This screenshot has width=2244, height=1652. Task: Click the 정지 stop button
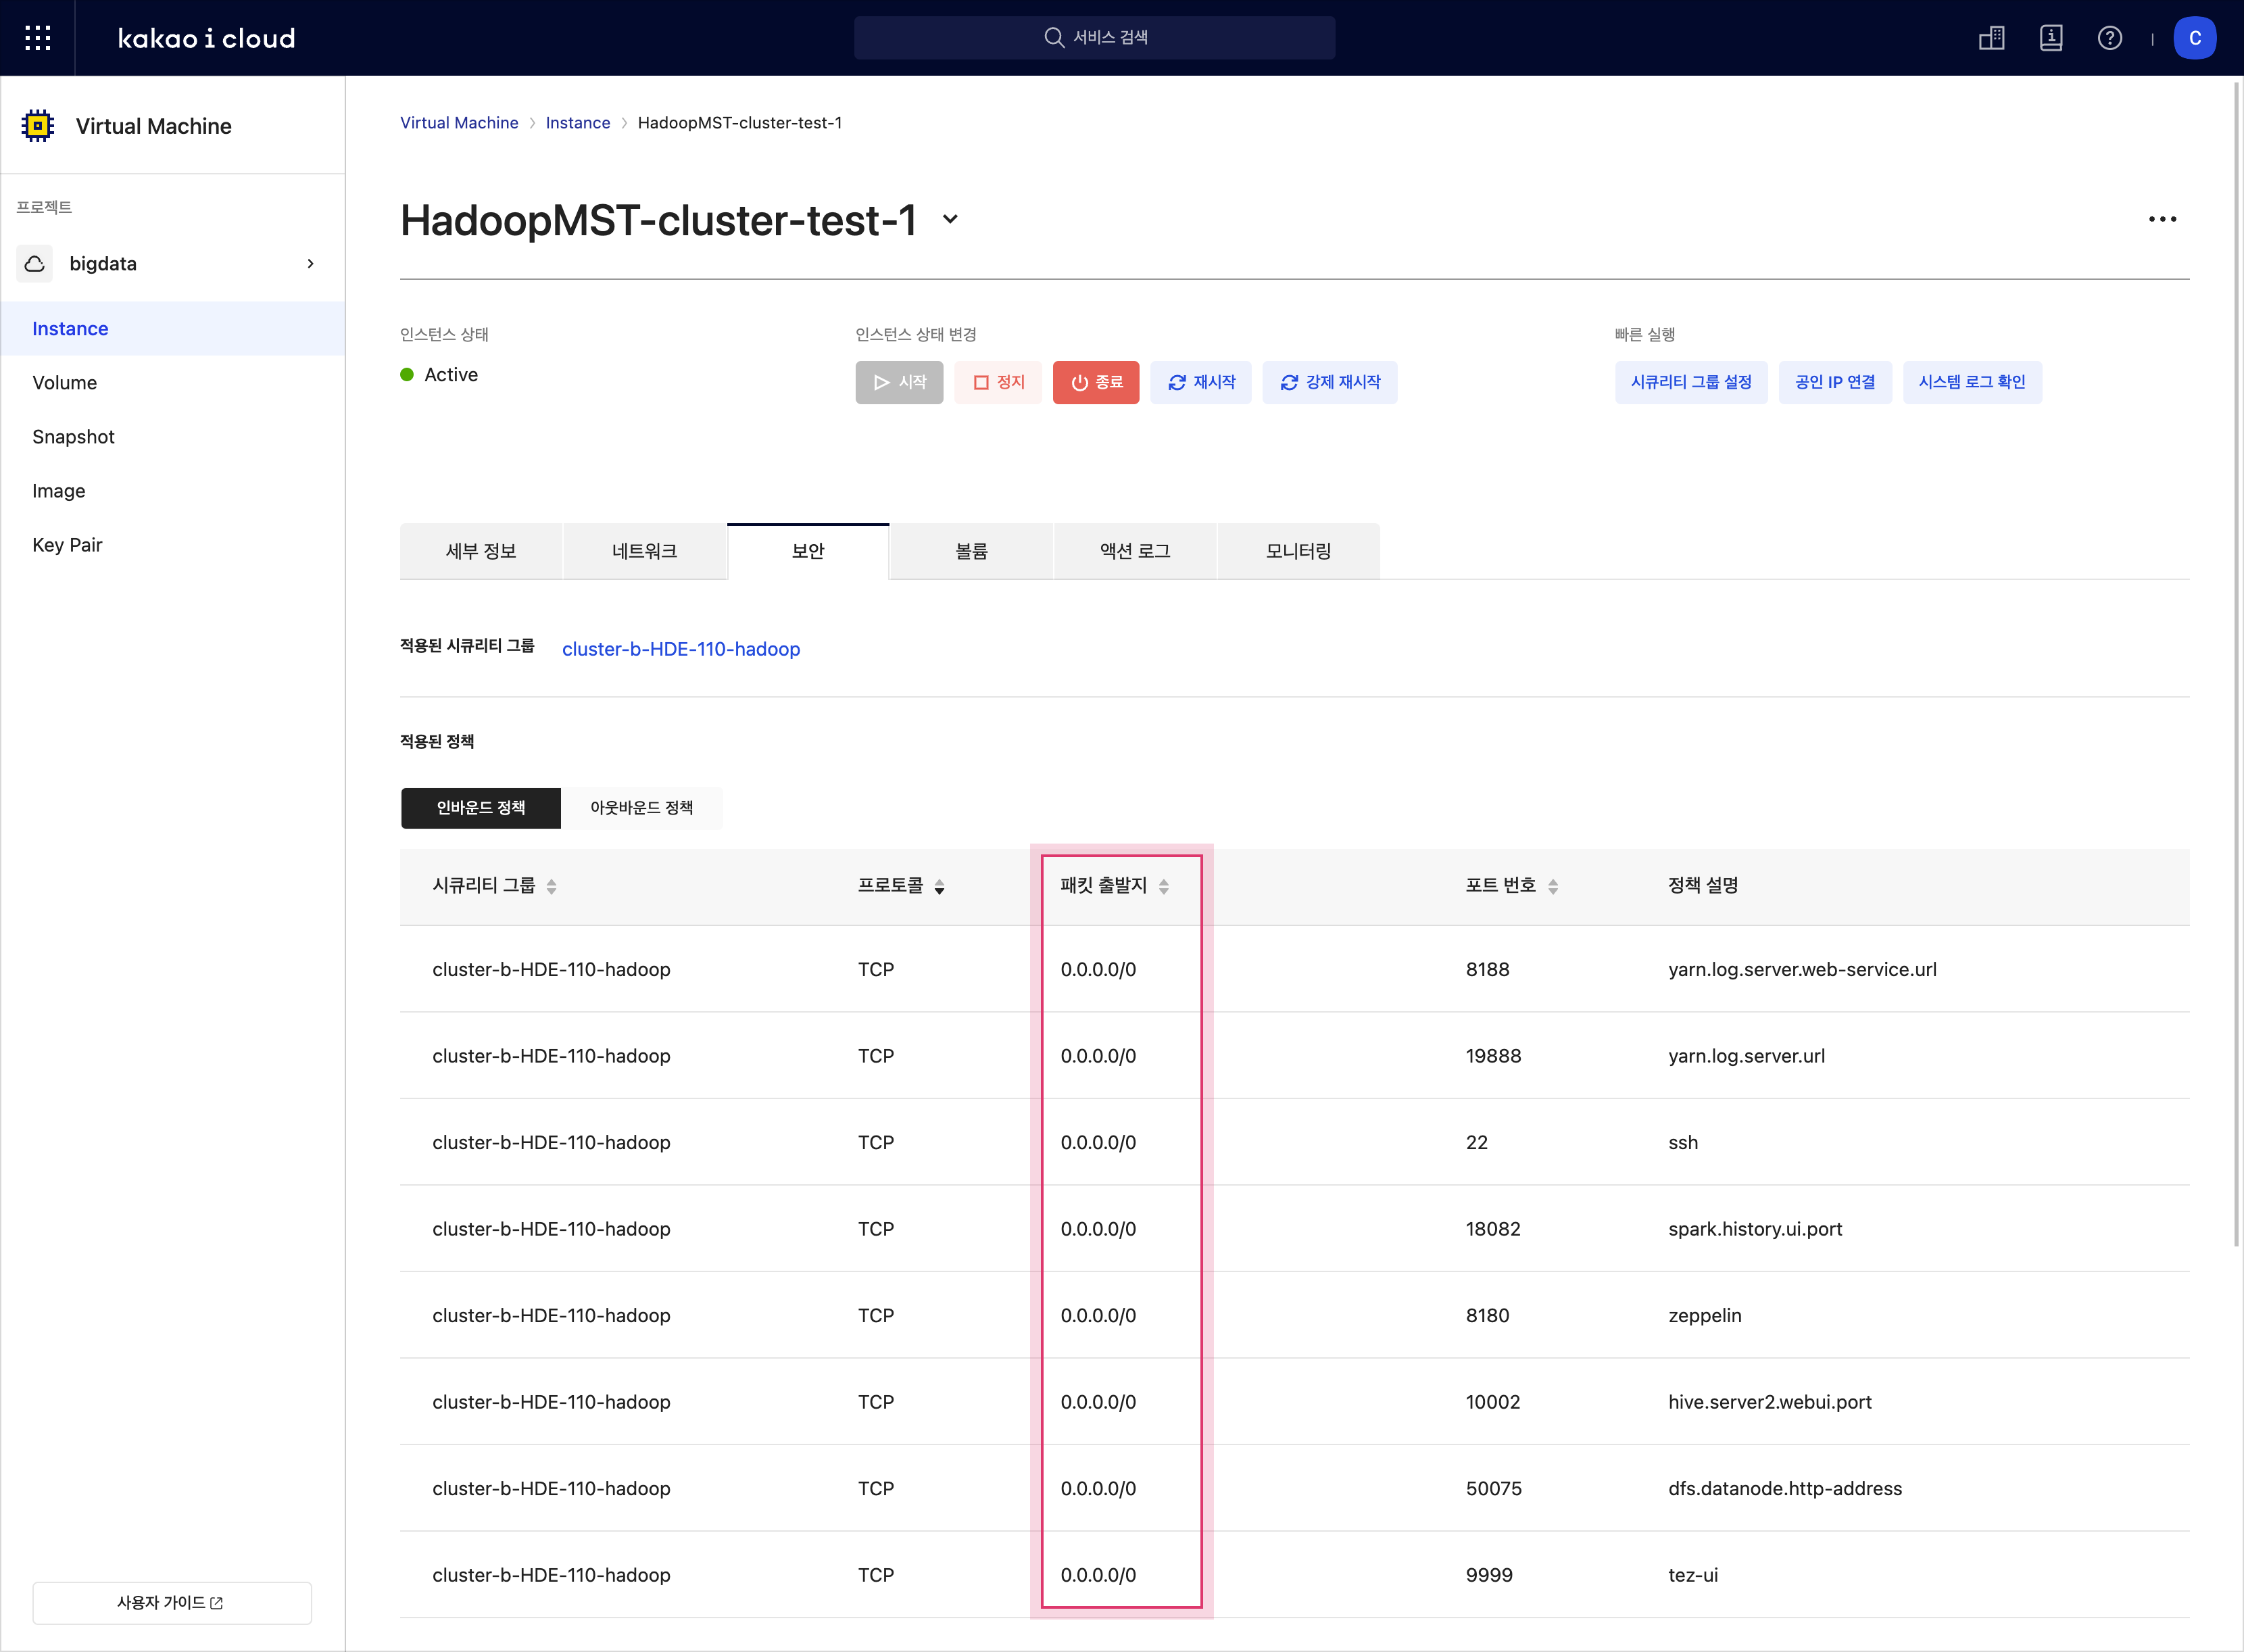pyautogui.click(x=998, y=383)
